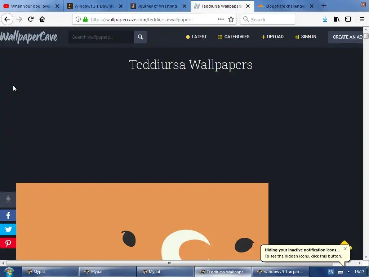Open page actions three-dot menu
369x277 pixels.
tap(221, 19)
